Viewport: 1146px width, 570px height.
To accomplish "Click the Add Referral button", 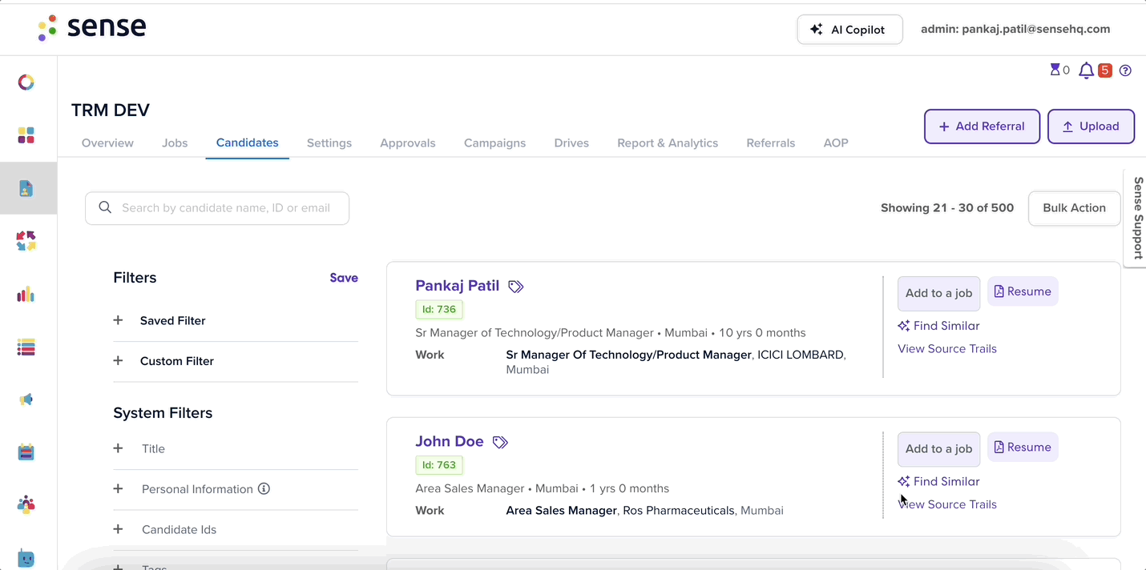I will [x=982, y=126].
